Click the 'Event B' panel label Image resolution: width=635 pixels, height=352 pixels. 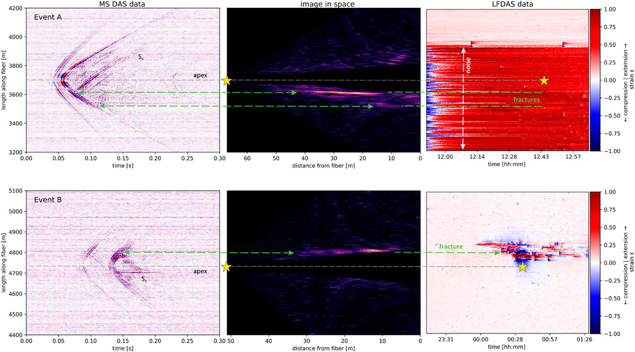[x=48, y=200]
